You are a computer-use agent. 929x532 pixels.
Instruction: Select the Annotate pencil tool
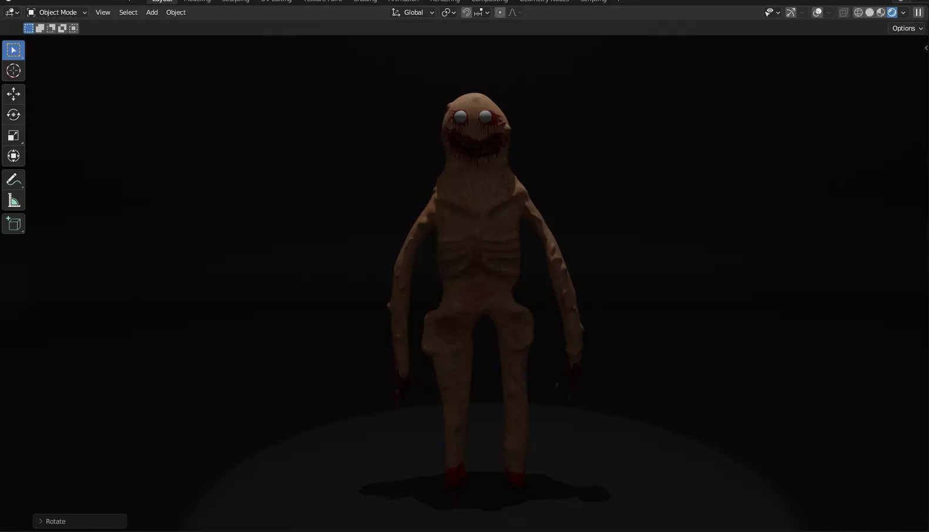[14, 180]
